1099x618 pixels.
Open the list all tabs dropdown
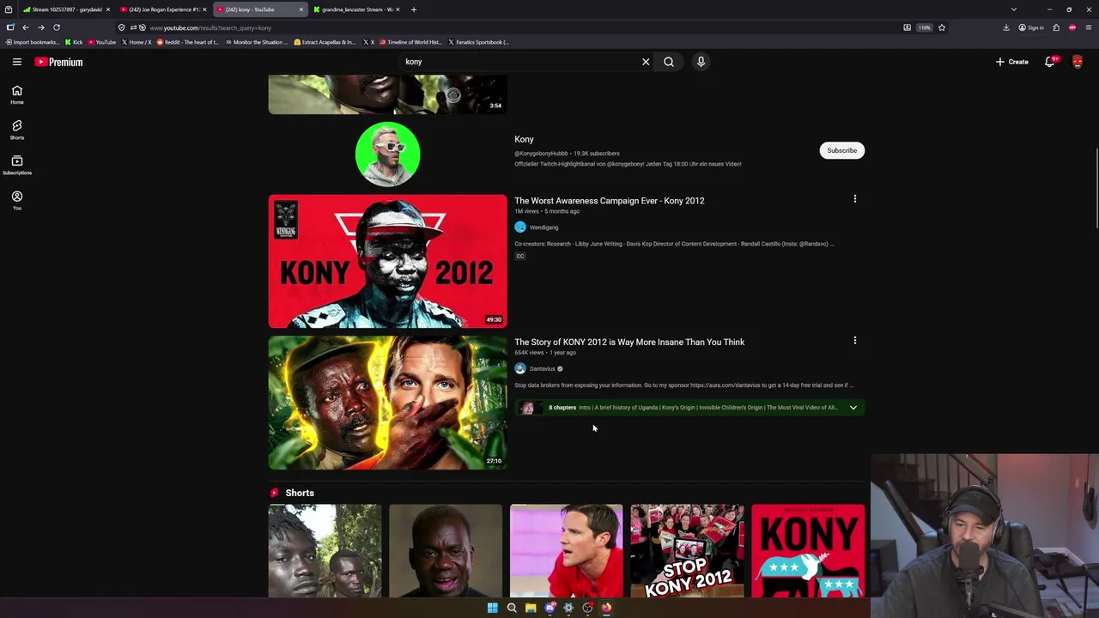(x=1013, y=9)
